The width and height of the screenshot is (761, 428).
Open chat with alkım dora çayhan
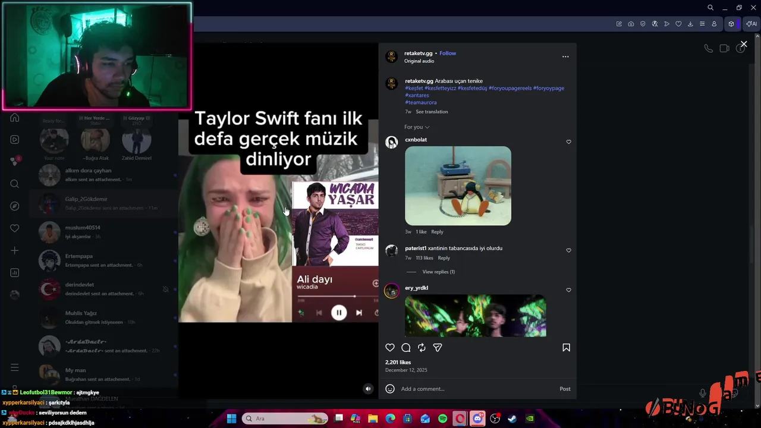104,175
